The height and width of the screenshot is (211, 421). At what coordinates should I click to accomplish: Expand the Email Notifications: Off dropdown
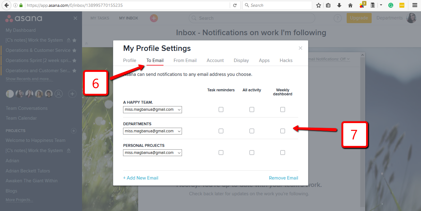point(329,59)
